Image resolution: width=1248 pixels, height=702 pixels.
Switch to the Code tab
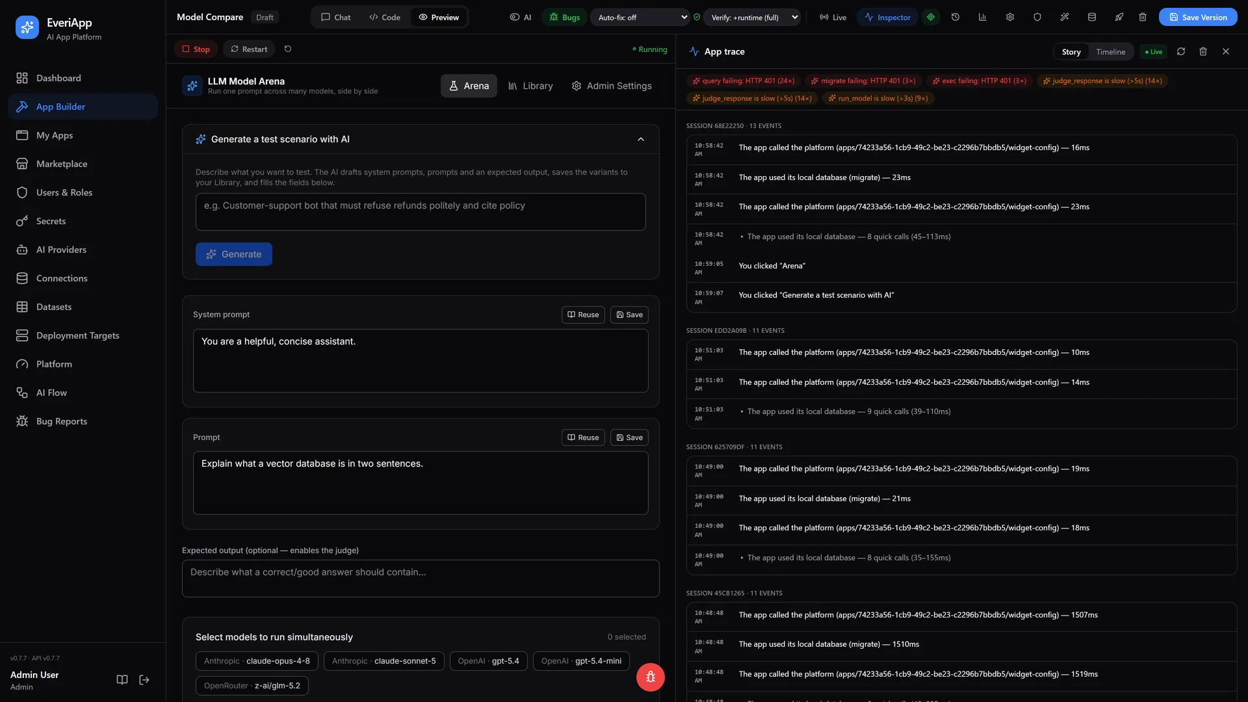tap(385, 17)
